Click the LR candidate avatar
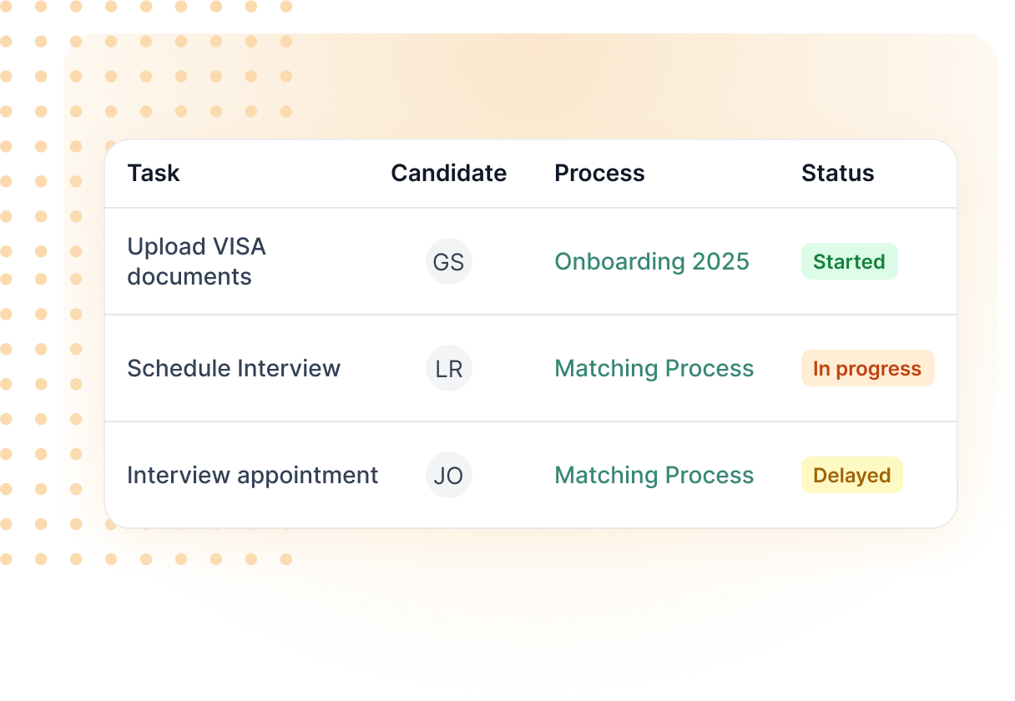This screenshot has height=701, width=1015. (x=449, y=368)
